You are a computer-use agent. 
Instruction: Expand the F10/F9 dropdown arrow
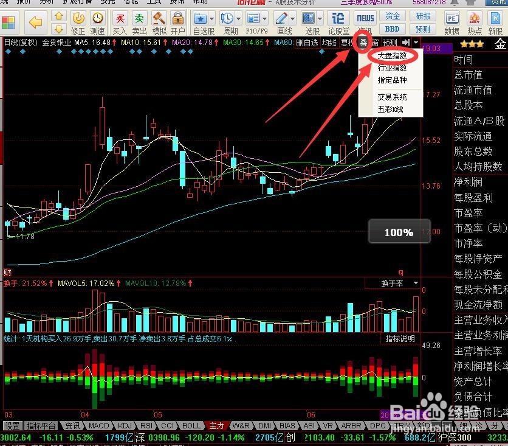[x=265, y=18]
